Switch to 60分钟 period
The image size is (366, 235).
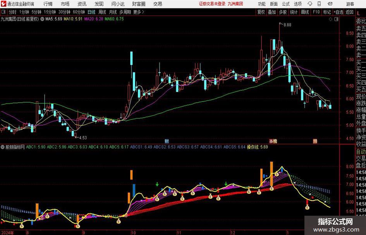pos(79,12)
